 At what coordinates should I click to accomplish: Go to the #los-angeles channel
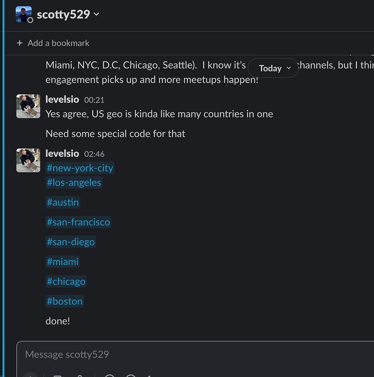(x=74, y=182)
